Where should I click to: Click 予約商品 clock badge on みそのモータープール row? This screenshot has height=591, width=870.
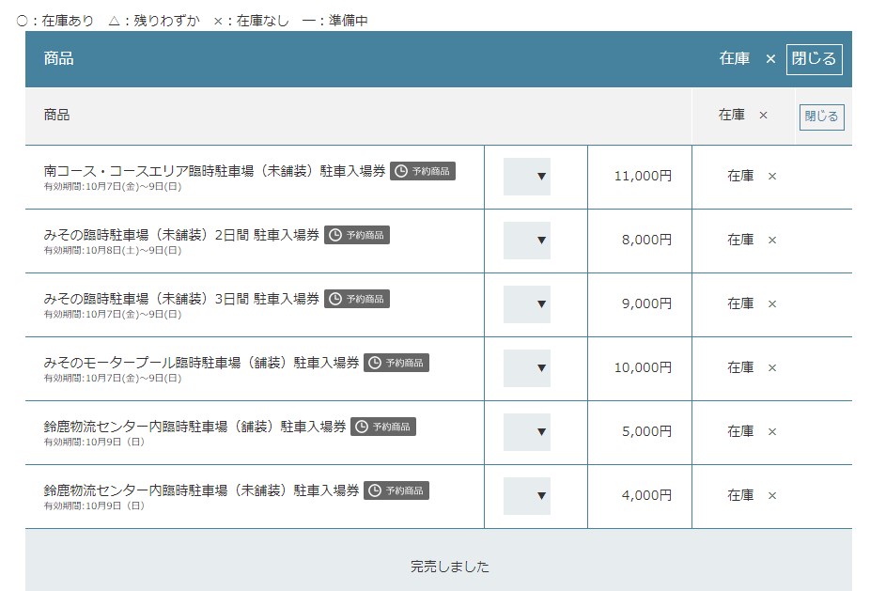pos(396,363)
